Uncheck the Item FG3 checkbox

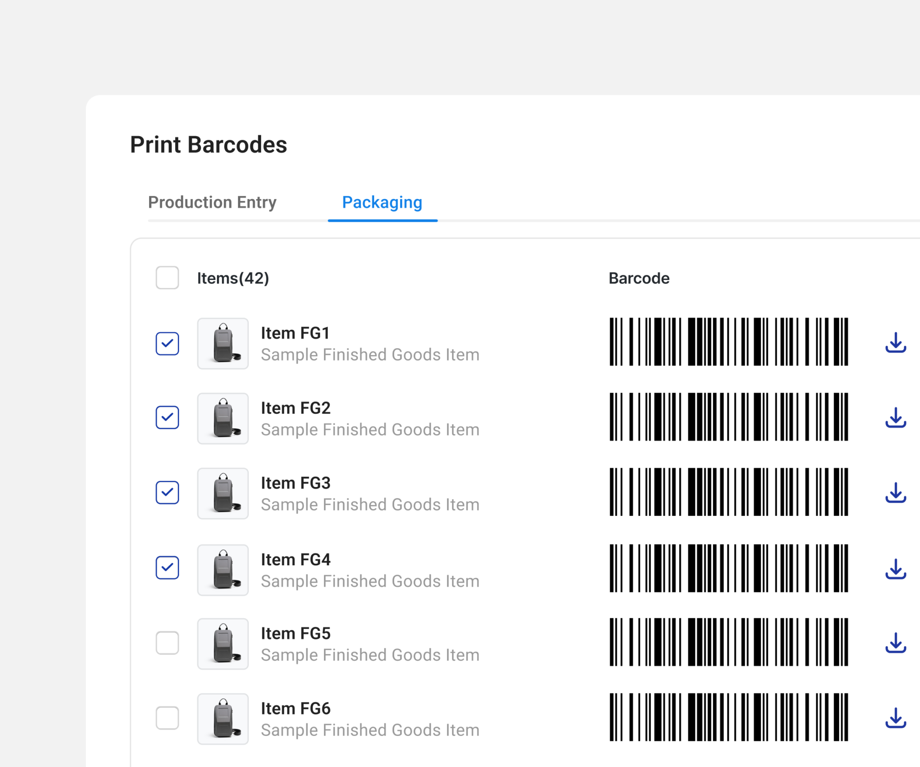[x=167, y=492]
